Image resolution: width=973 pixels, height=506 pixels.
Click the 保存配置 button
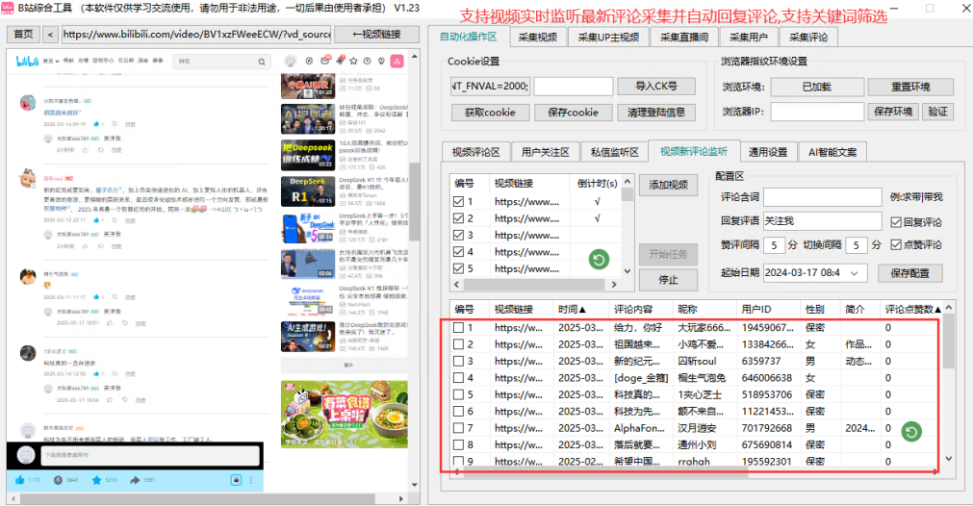click(x=910, y=273)
